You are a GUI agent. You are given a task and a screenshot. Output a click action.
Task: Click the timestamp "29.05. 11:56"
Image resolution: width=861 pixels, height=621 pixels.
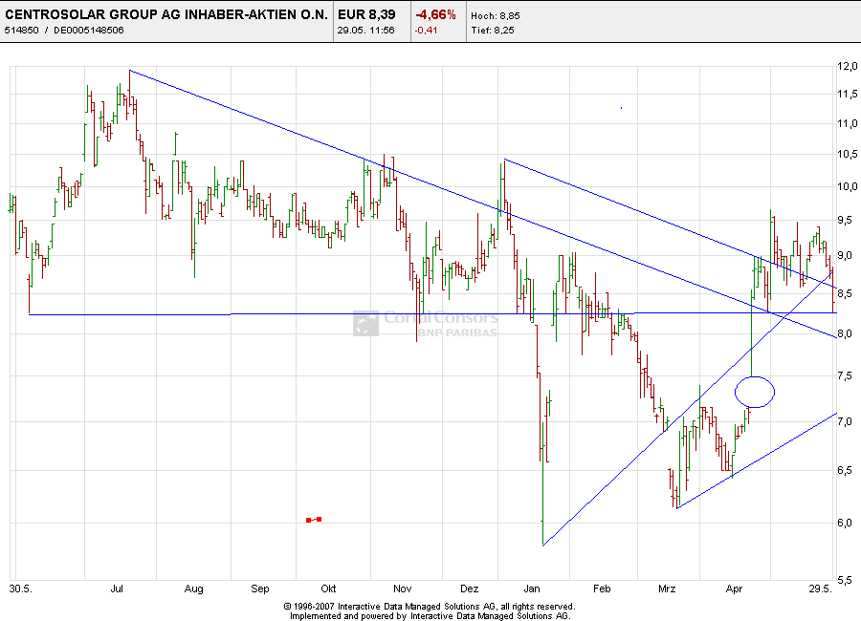click(365, 31)
